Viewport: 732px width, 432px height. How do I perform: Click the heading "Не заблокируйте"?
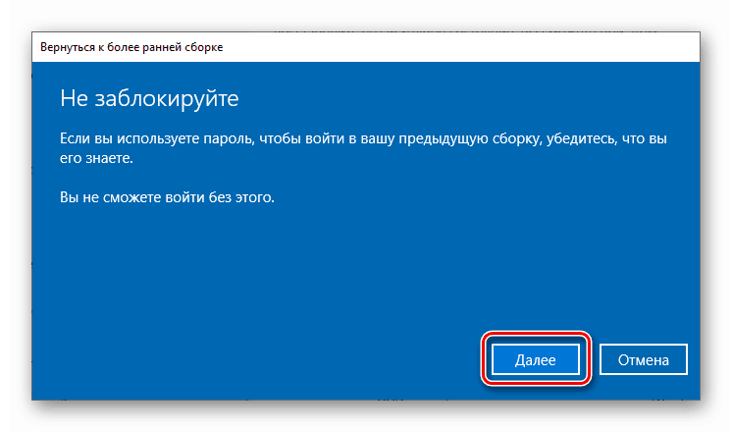coord(150,99)
